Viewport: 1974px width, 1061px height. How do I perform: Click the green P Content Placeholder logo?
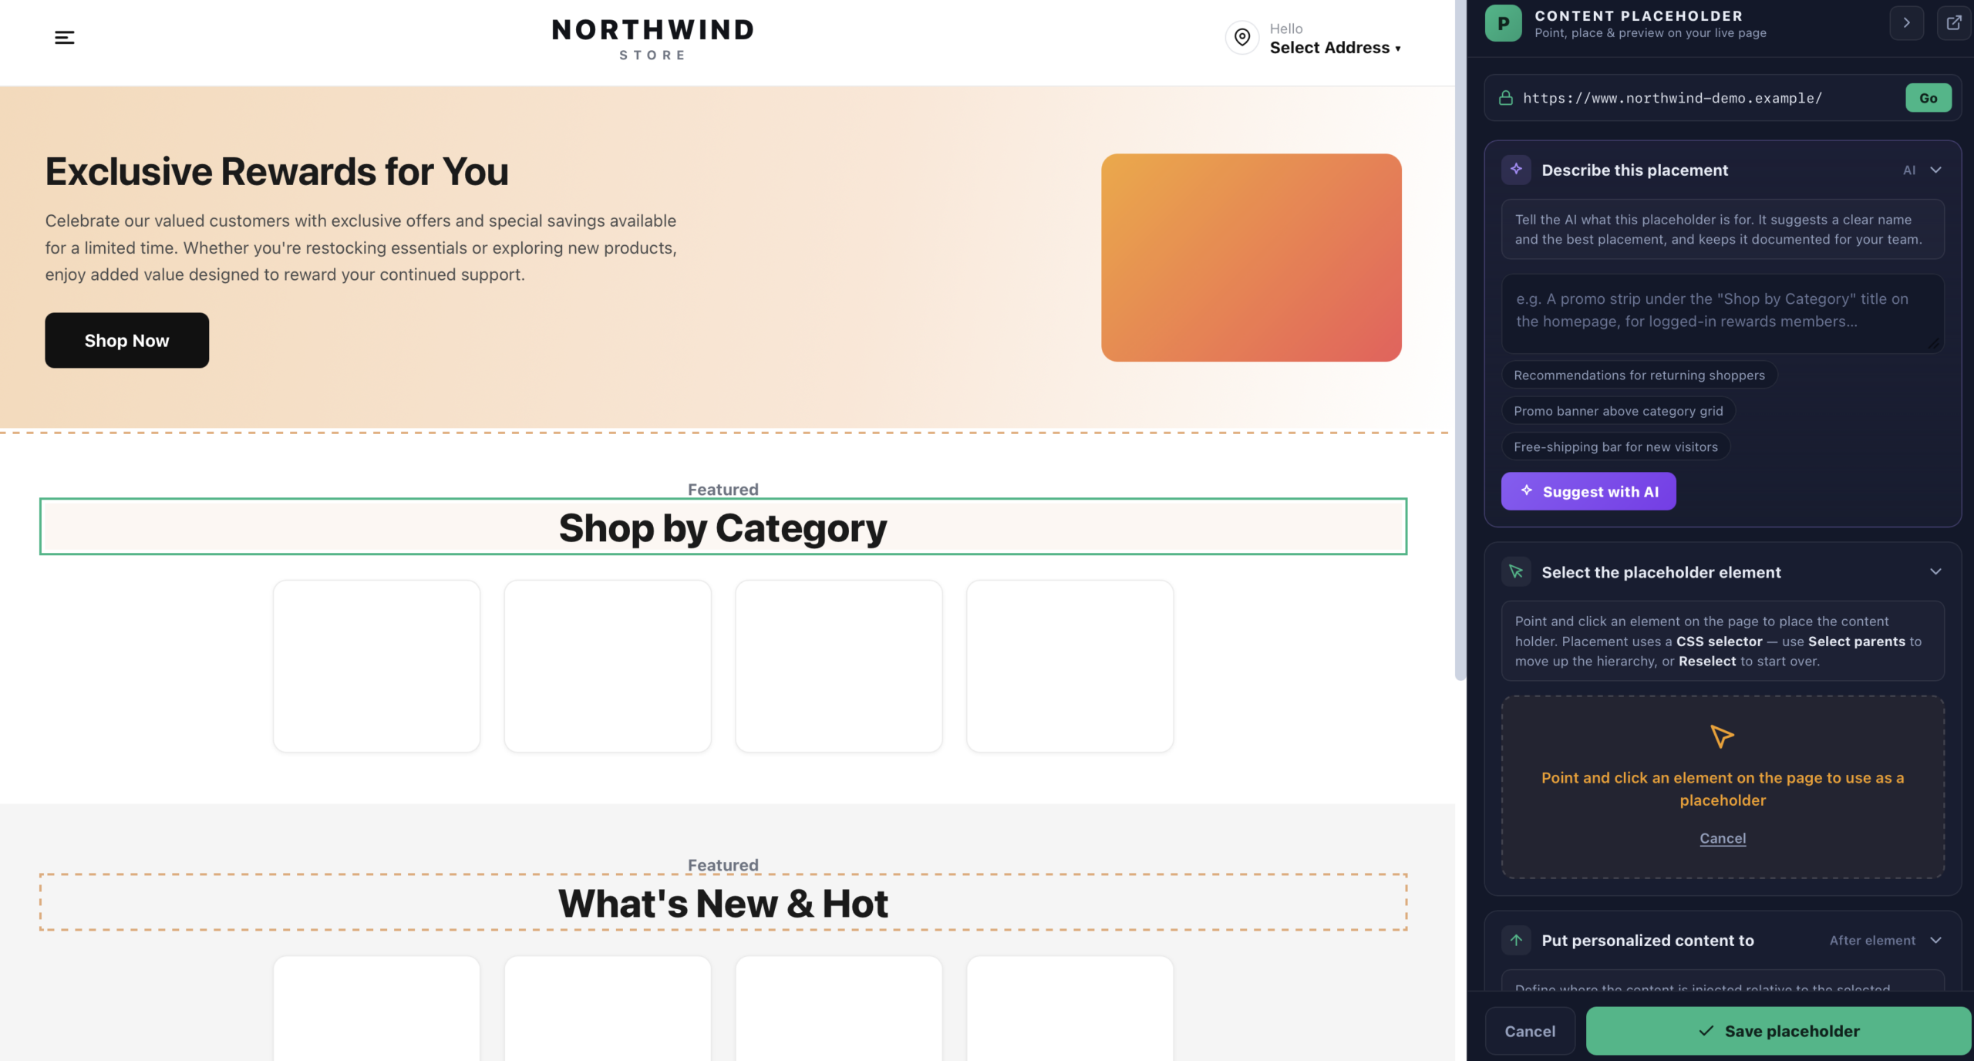[x=1503, y=23]
